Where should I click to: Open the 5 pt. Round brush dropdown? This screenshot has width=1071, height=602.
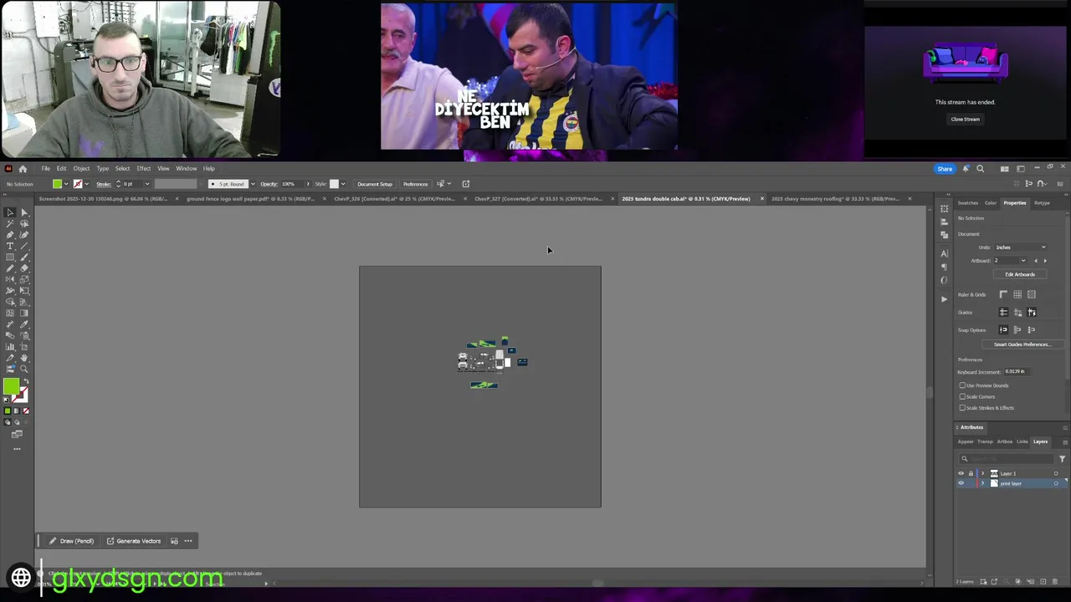(x=253, y=184)
